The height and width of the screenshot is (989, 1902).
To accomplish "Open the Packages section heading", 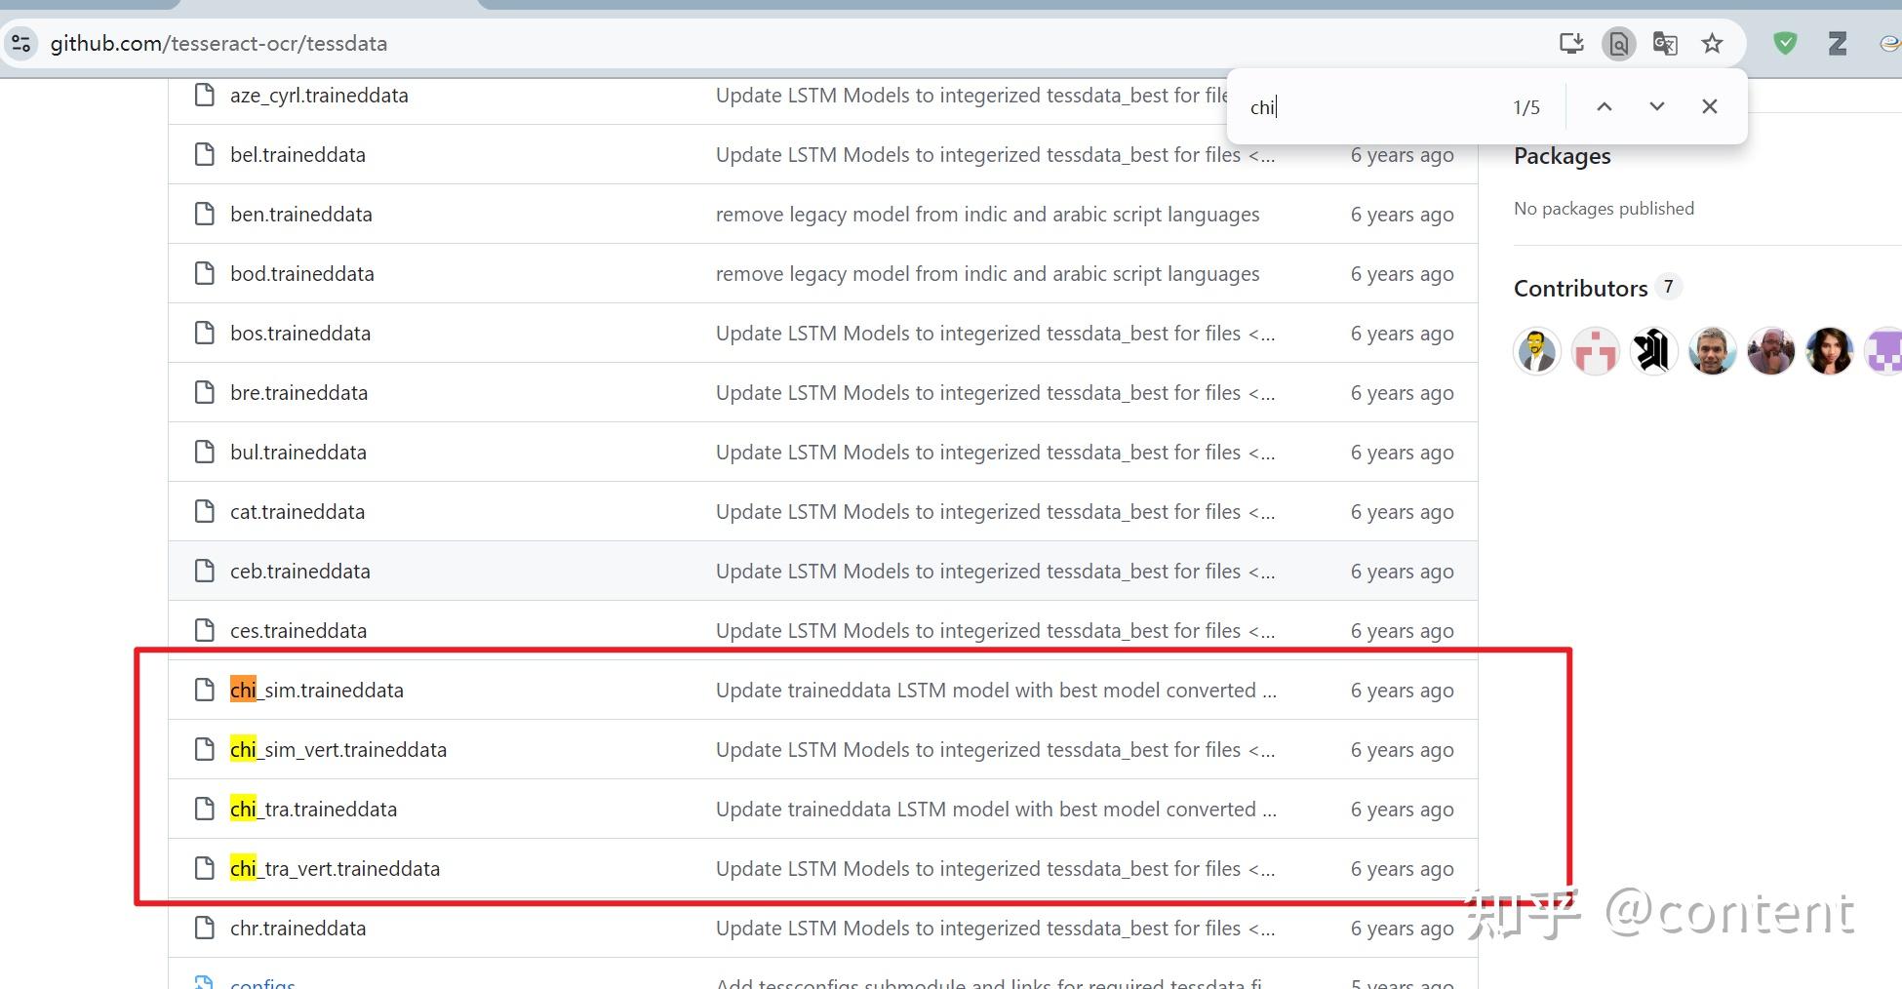I will tap(1562, 156).
